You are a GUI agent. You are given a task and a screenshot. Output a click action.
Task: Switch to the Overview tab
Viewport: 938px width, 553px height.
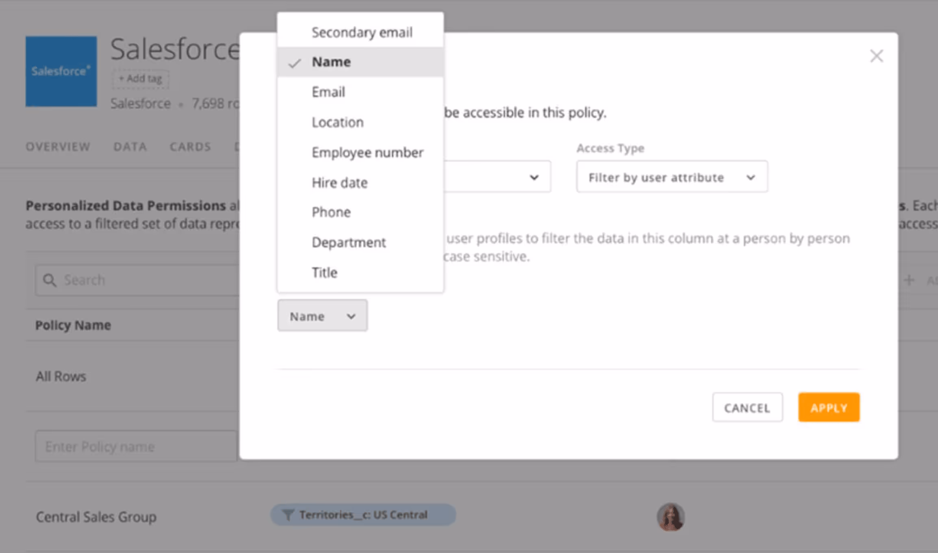(x=58, y=147)
